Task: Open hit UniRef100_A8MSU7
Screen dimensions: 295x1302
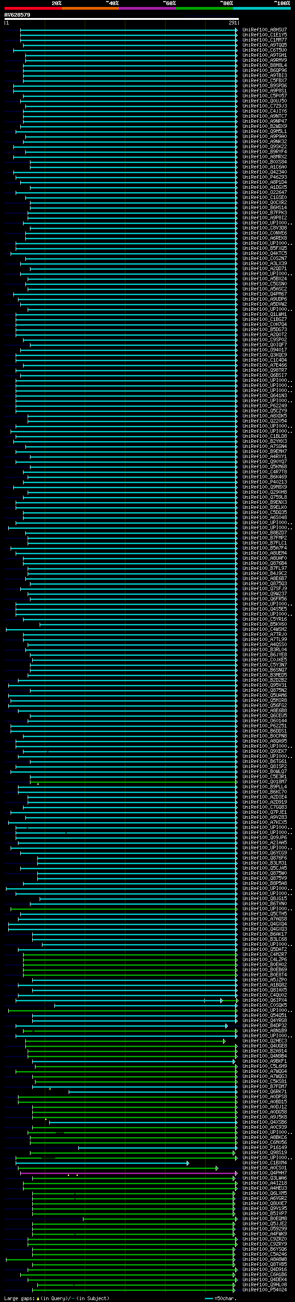Action: tap(264, 30)
